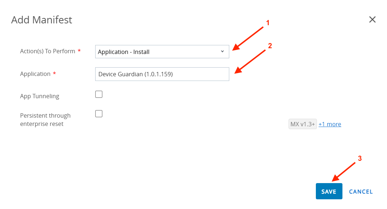Open the +1 more link
The image size is (387, 209).
(x=330, y=124)
